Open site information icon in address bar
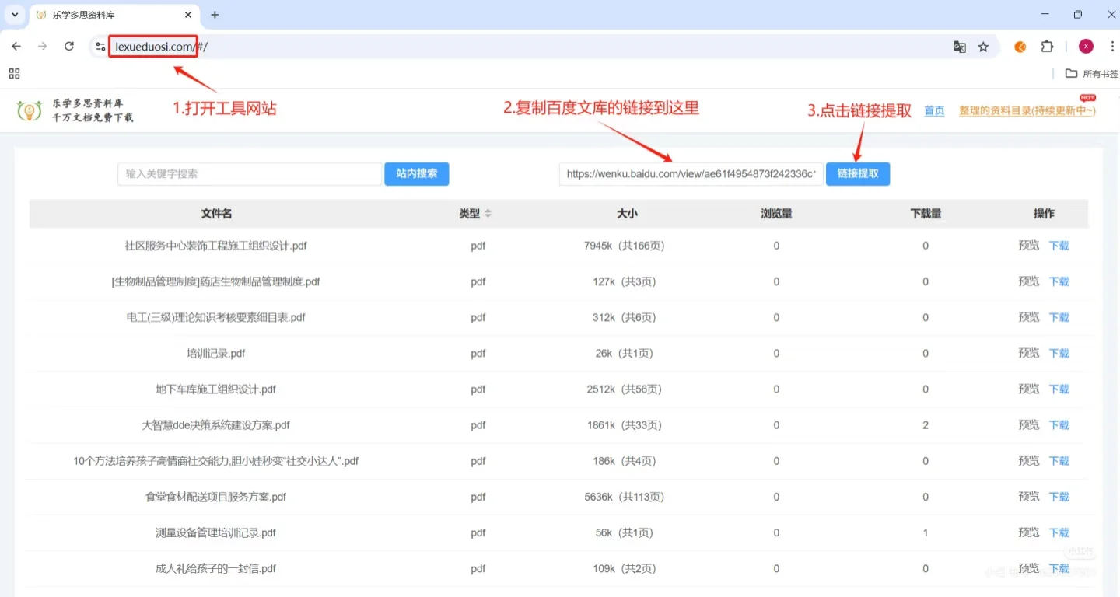Image resolution: width=1120 pixels, height=597 pixels. pyautogui.click(x=100, y=47)
